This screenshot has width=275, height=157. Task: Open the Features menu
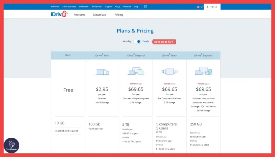(x=79, y=15)
